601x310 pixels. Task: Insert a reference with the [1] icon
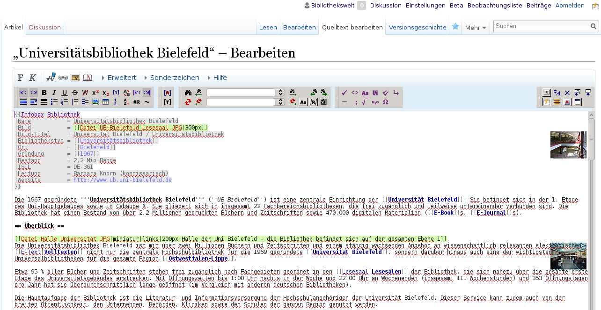[116, 93]
